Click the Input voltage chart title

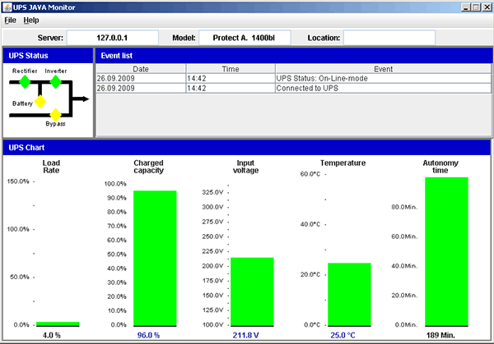[245, 167]
